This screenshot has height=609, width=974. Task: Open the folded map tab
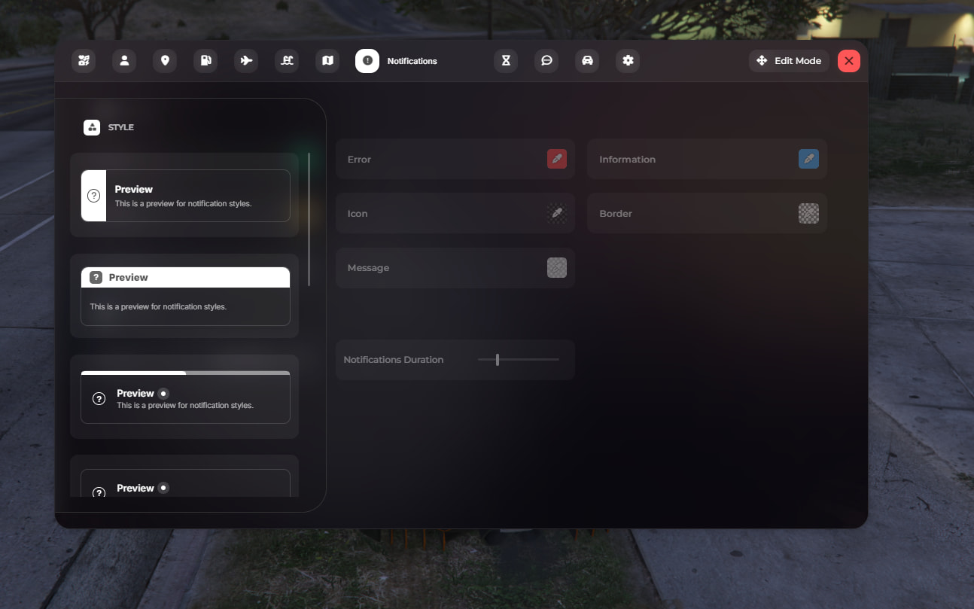pos(327,61)
